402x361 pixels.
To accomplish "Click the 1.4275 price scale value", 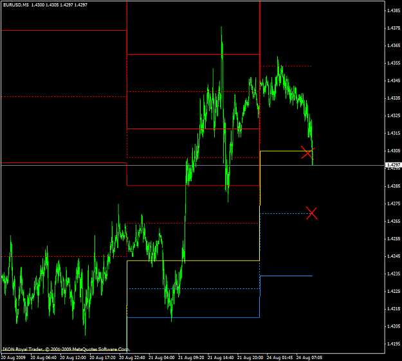I will (394, 204).
